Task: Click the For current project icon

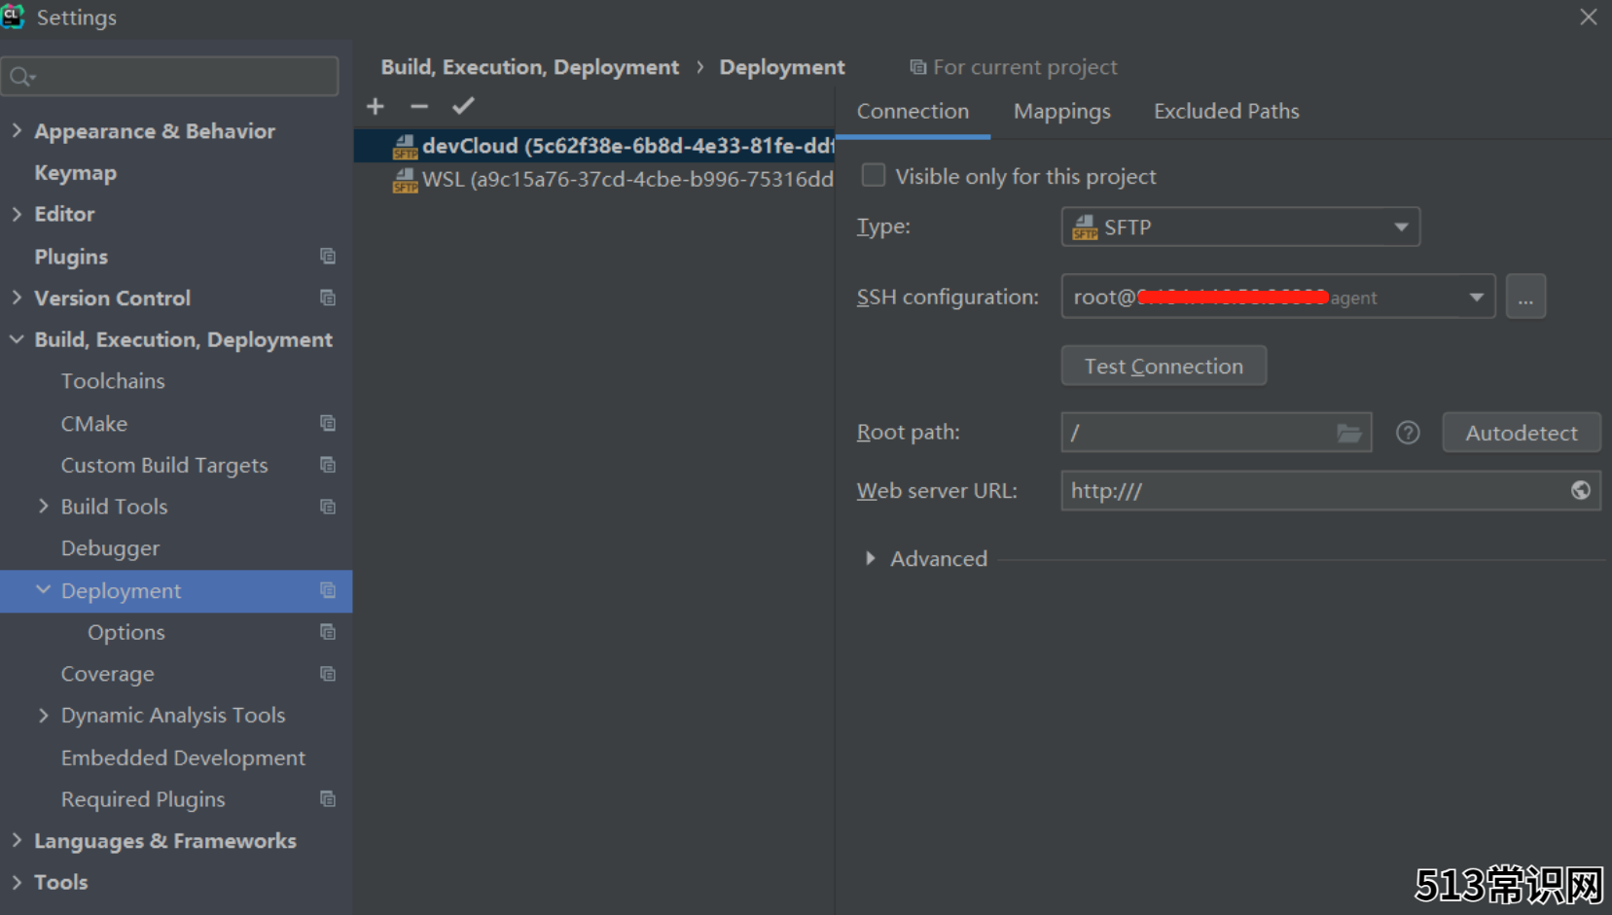Action: [x=917, y=67]
